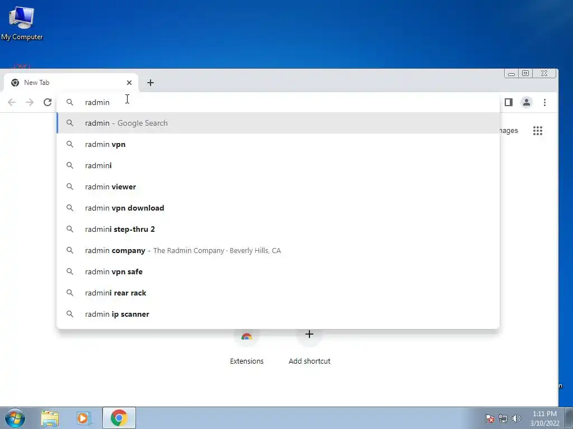Viewport: 573px width, 429px height.
Task: Open the Extensions shortcut
Action: pyautogui.click(x=247, y=346)
